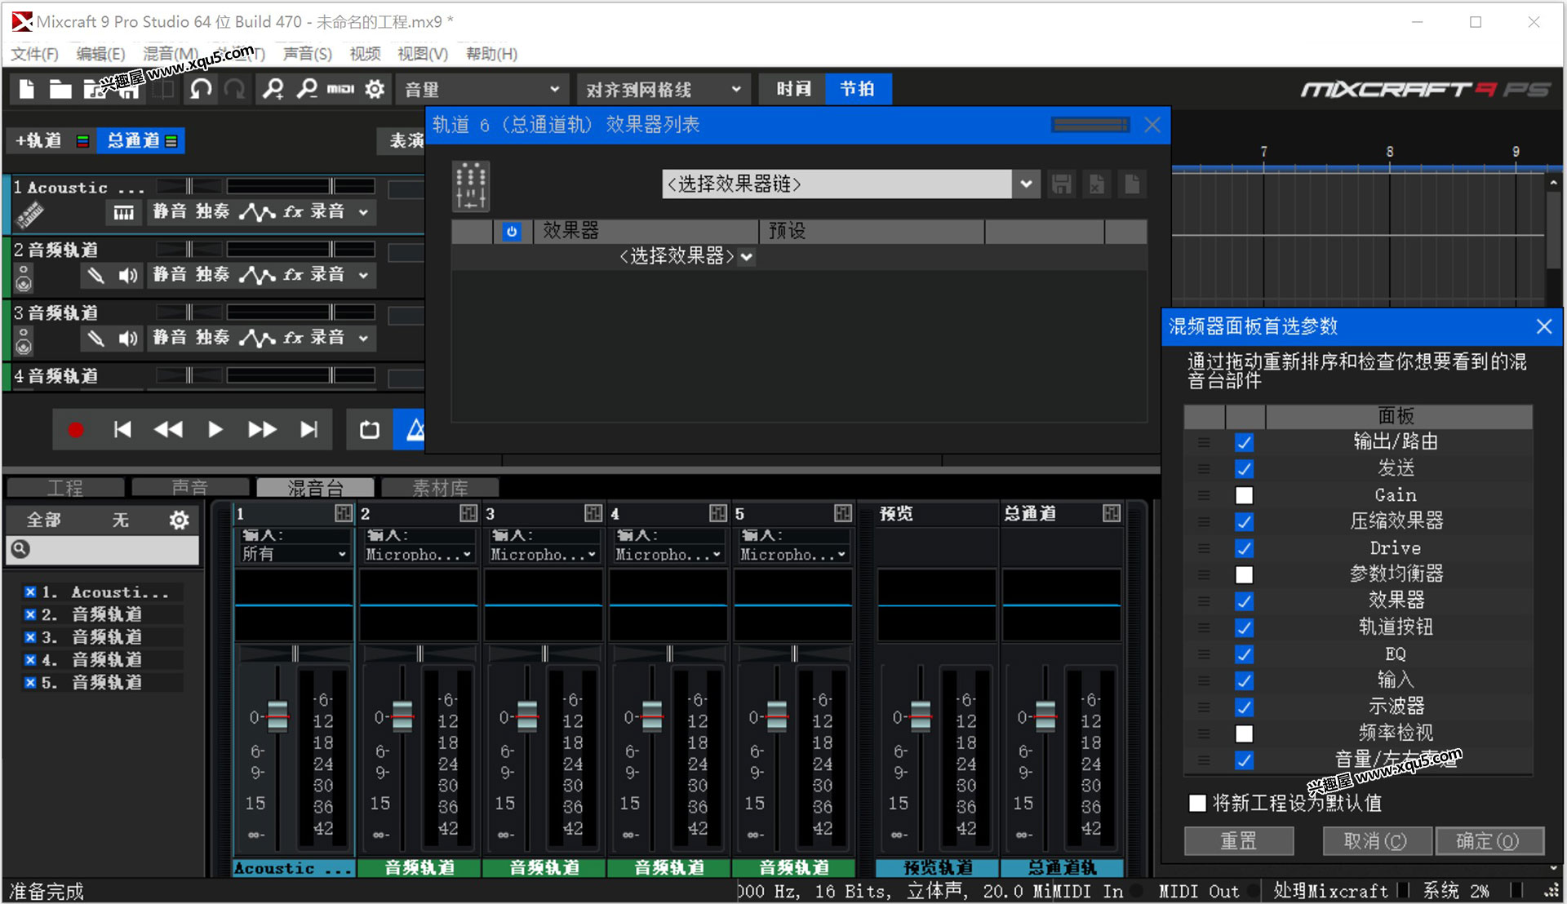Image resolution: width=1567 pixels, height=904 pixels.
Task: Zoom out with the magnifier minus icon
Action: tap(307, 89)
